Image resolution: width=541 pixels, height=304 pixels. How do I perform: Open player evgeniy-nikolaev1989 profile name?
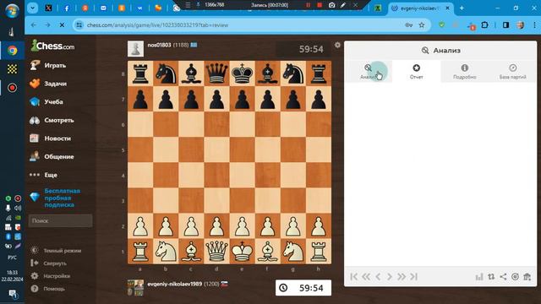175,284
